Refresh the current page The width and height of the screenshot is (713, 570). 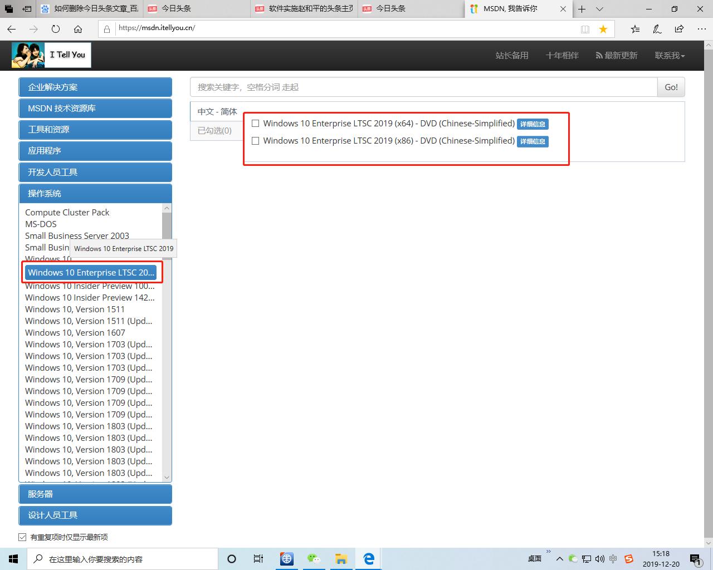click(x=56, y=29)
